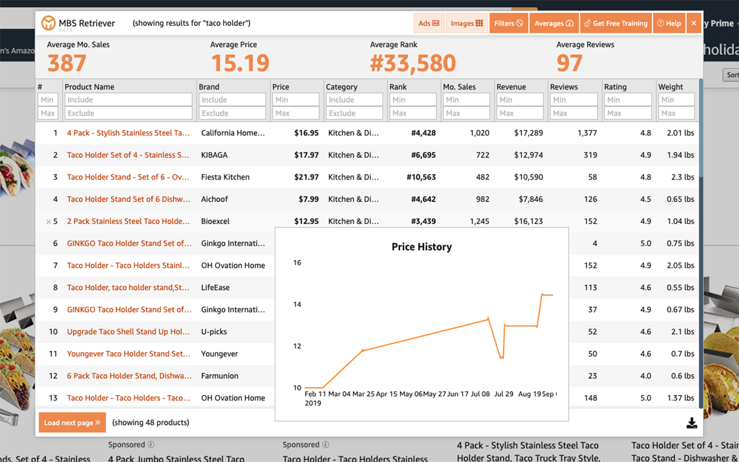Click the MBS Retriever logo icon
Screen dimensions: 739x462
[x=48, y=23]
